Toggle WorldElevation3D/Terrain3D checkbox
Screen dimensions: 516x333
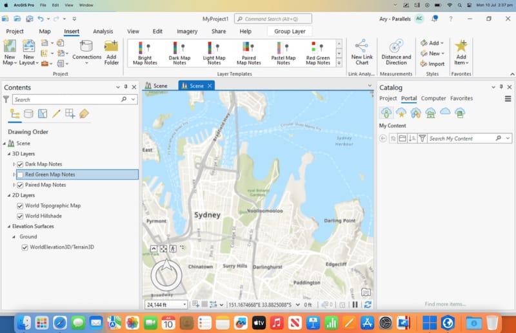pos(25,247)
